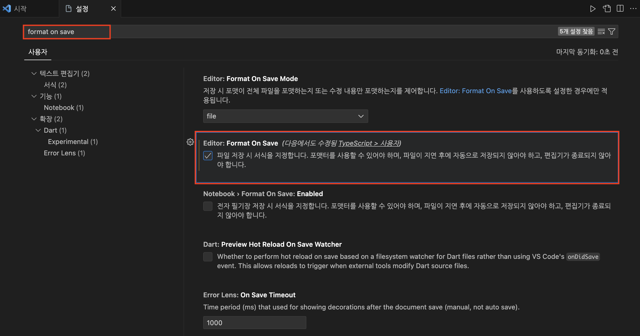Open the TypeScript > 사용자 link
Screen dimensions: 640x336
coord(369,143)
